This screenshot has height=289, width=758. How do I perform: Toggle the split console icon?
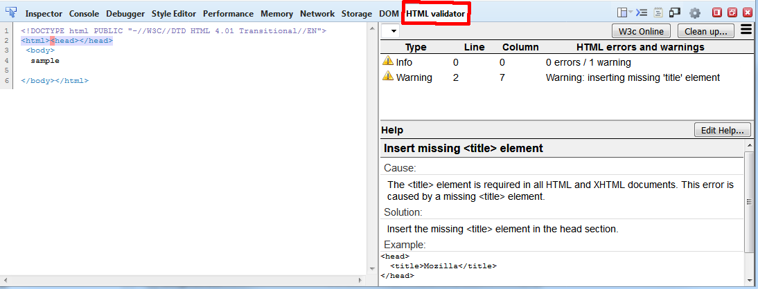click(x=642, y=12)
